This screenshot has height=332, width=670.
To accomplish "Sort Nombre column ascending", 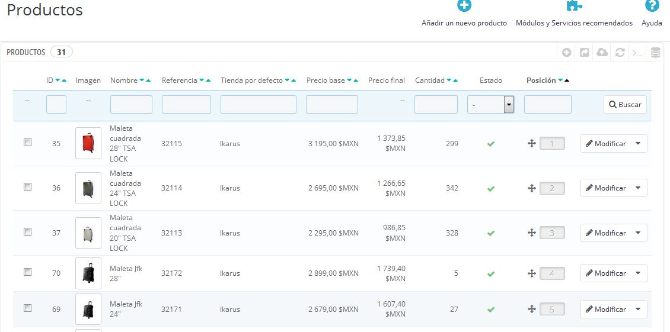I will click(x=148, y=80).
